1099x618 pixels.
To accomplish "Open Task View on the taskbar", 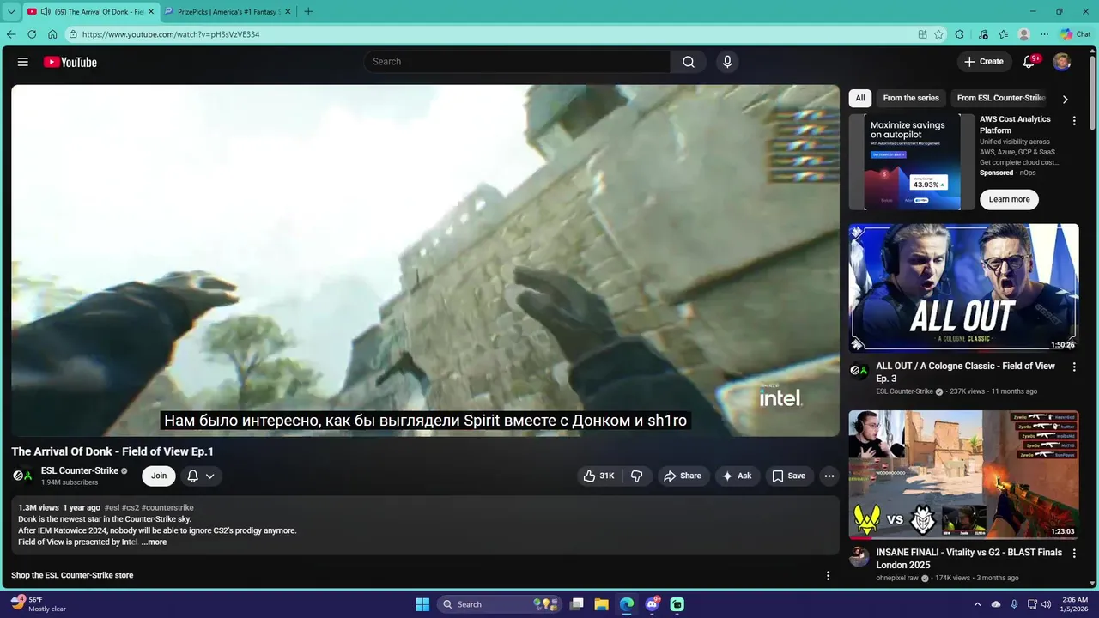I will click(x=577, y=604).
